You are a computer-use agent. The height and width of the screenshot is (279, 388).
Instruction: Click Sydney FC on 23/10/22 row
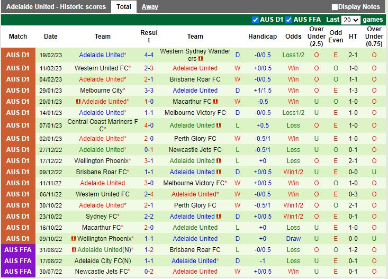(x=103, y=217)
